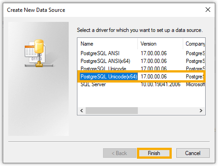Click the Version column header
Image resolution: width=218 pixels, height=166 pixels.
tap(160, 44)
